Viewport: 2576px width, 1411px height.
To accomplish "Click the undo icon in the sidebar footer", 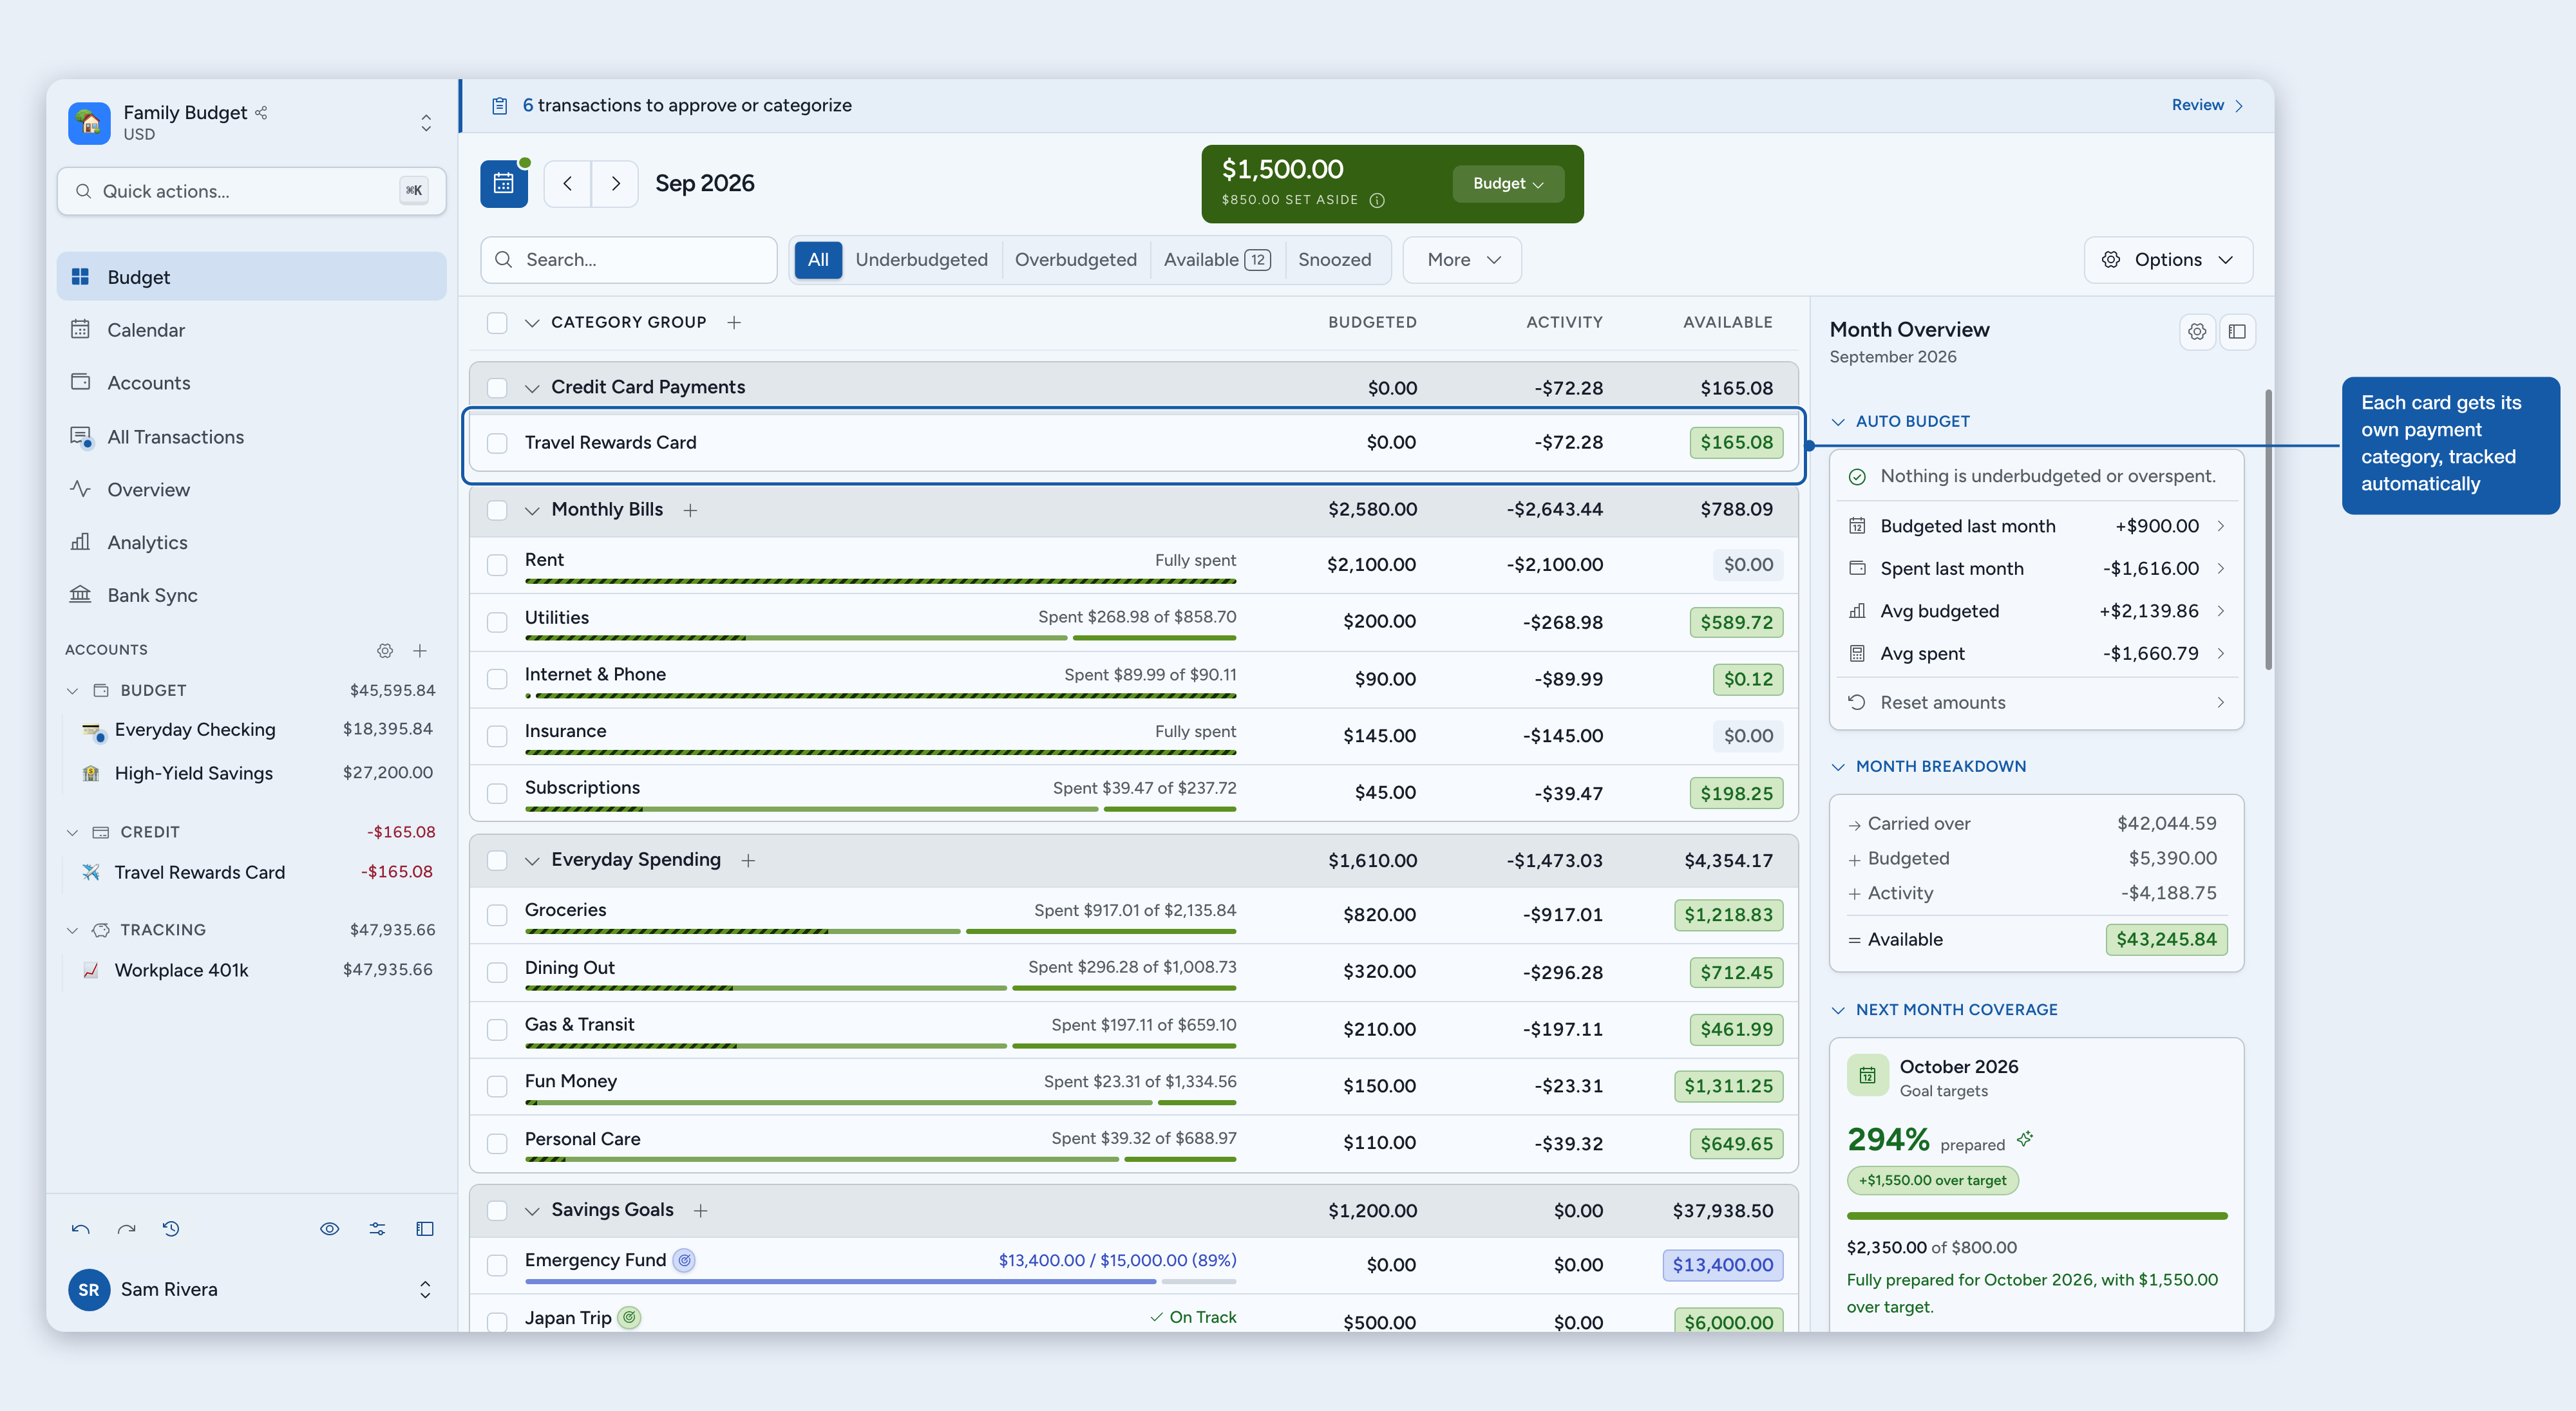I will pyautogui.click(x=80, y=1229).
